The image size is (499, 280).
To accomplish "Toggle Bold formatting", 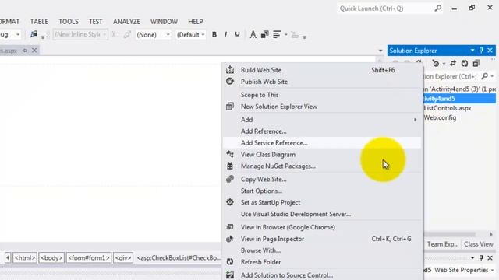I will pyautogui.click(x=214, y=34).
